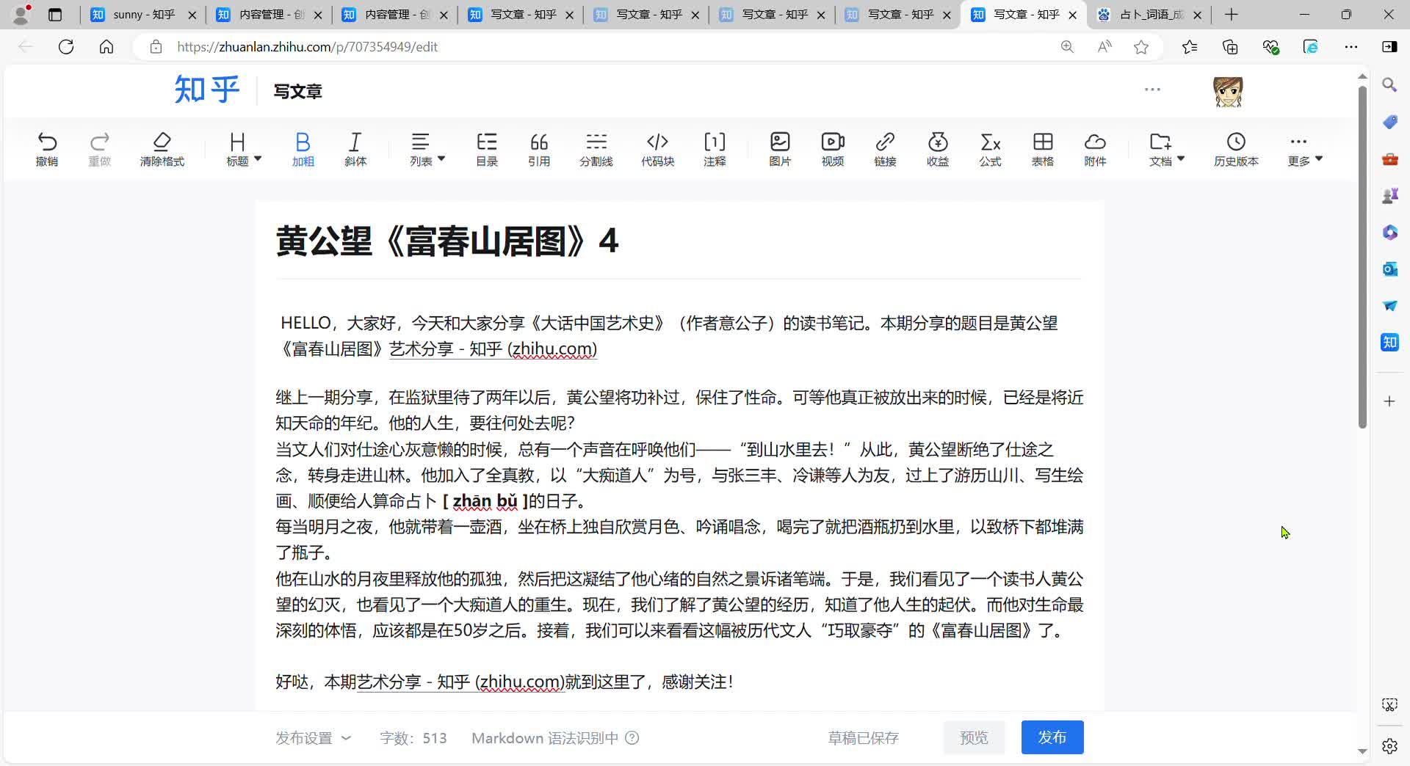Click the article title field
Screen dimensions: 1410x766
click(x=678, y=241)
